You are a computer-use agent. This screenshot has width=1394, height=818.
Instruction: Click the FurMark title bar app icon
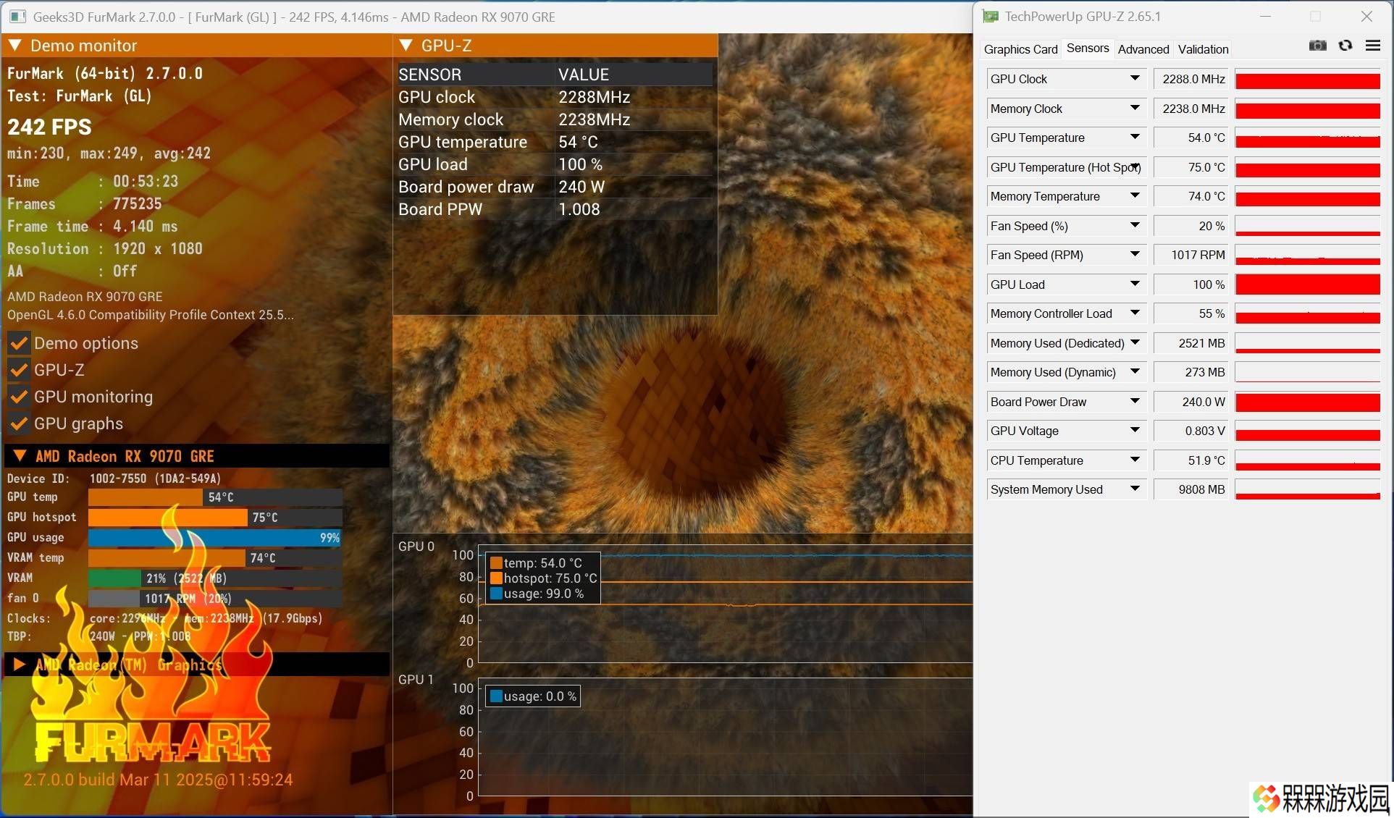point(17,16)
